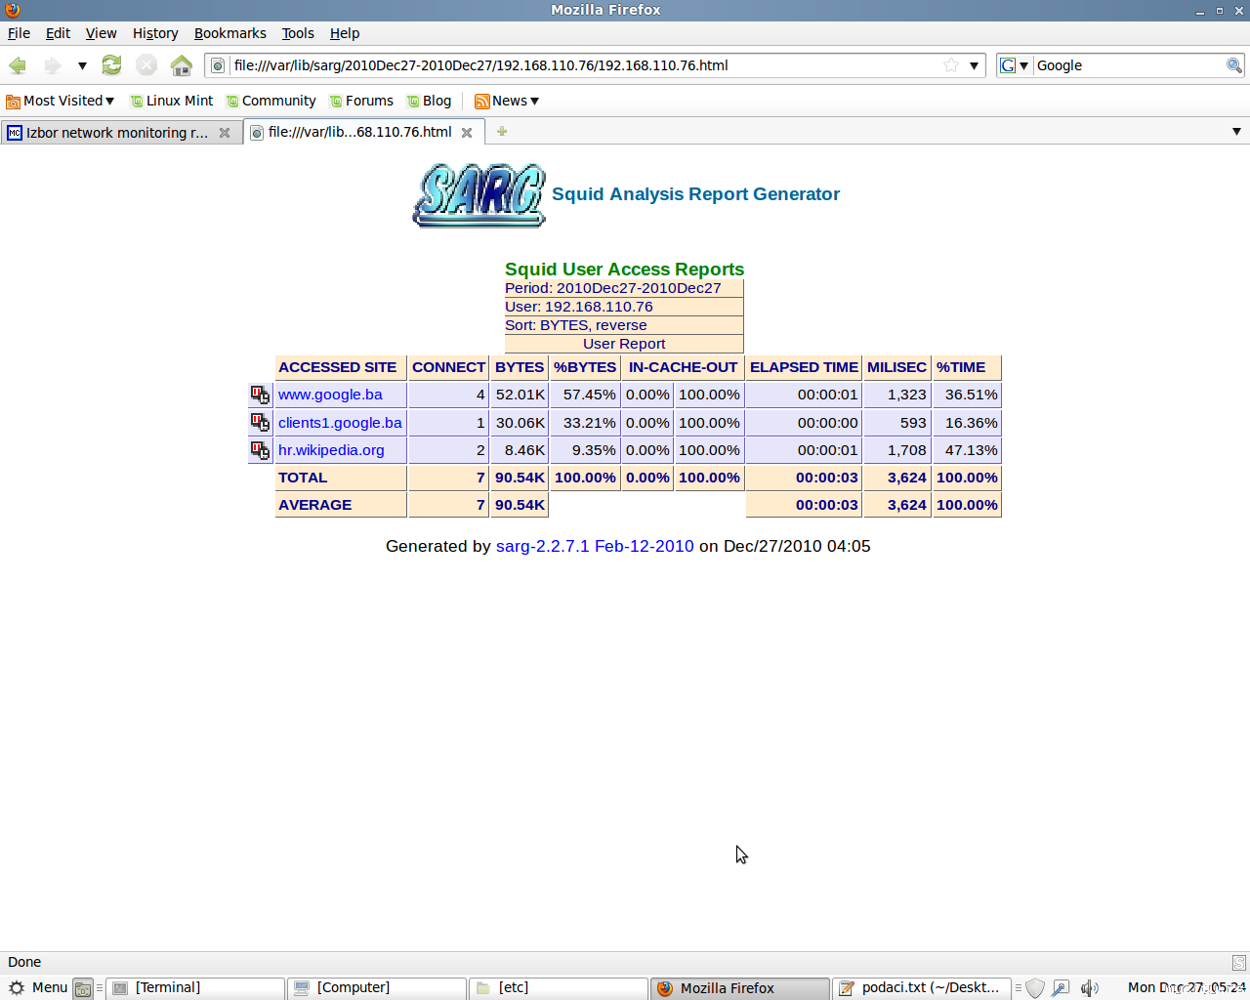The image size is (1250, 1000).
Task: Click the Forward navigation arrow
Action: coord(53,65)
